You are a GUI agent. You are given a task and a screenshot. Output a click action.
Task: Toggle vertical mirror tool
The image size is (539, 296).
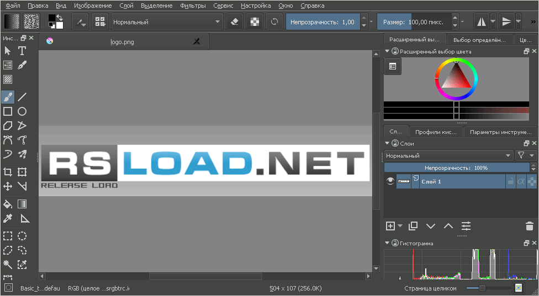506,22
